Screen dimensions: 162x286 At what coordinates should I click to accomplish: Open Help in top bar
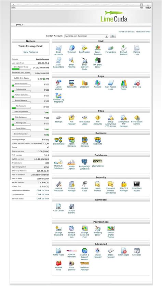(x=141, y=6)
